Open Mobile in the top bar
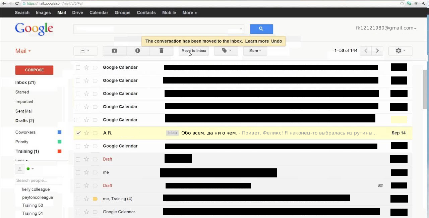 (x=169, y=13)
